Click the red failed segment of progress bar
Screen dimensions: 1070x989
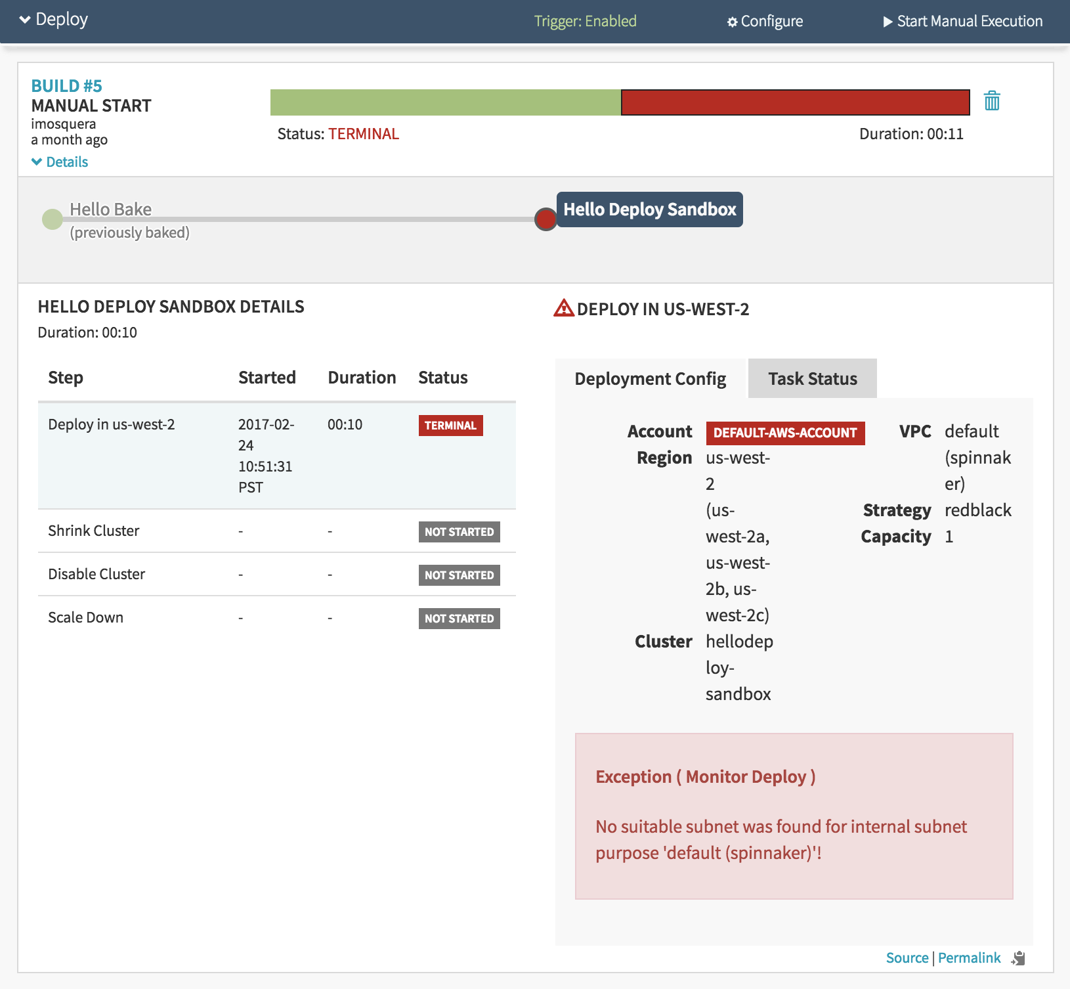pyautogui.click(x=794, y=102)
